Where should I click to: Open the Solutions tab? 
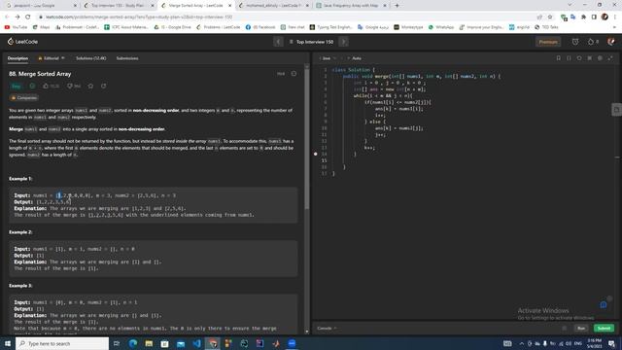pos(90,58)
